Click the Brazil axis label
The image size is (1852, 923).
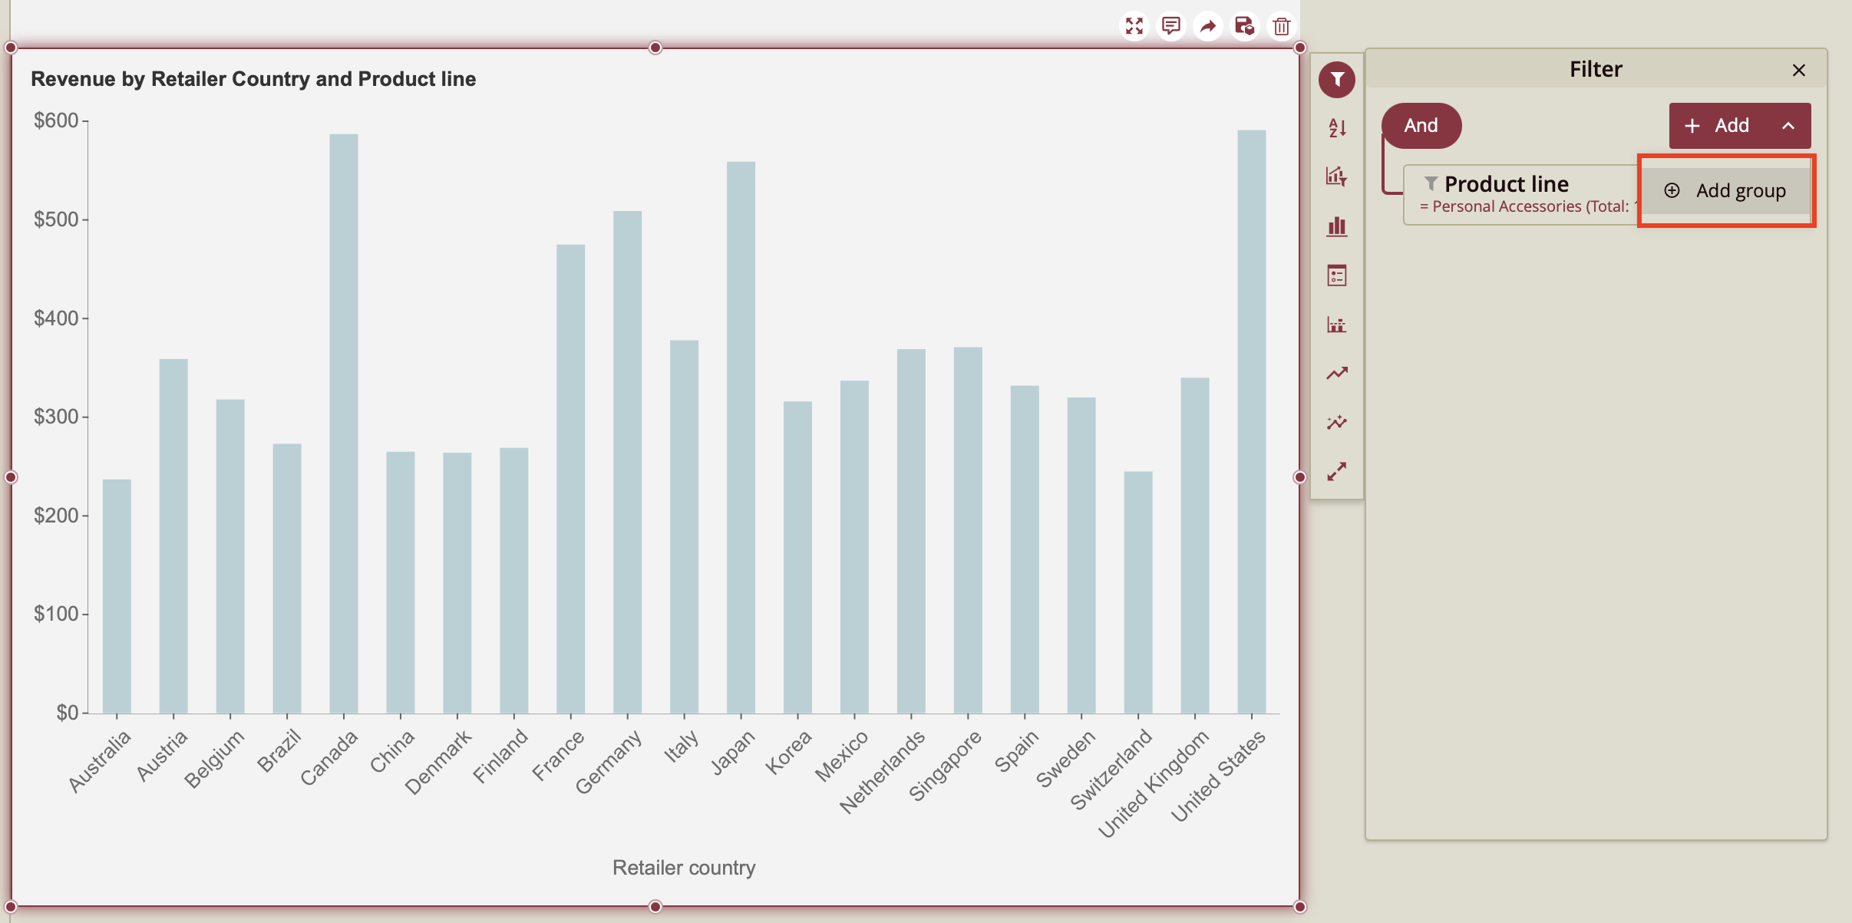tap(279, 750)
